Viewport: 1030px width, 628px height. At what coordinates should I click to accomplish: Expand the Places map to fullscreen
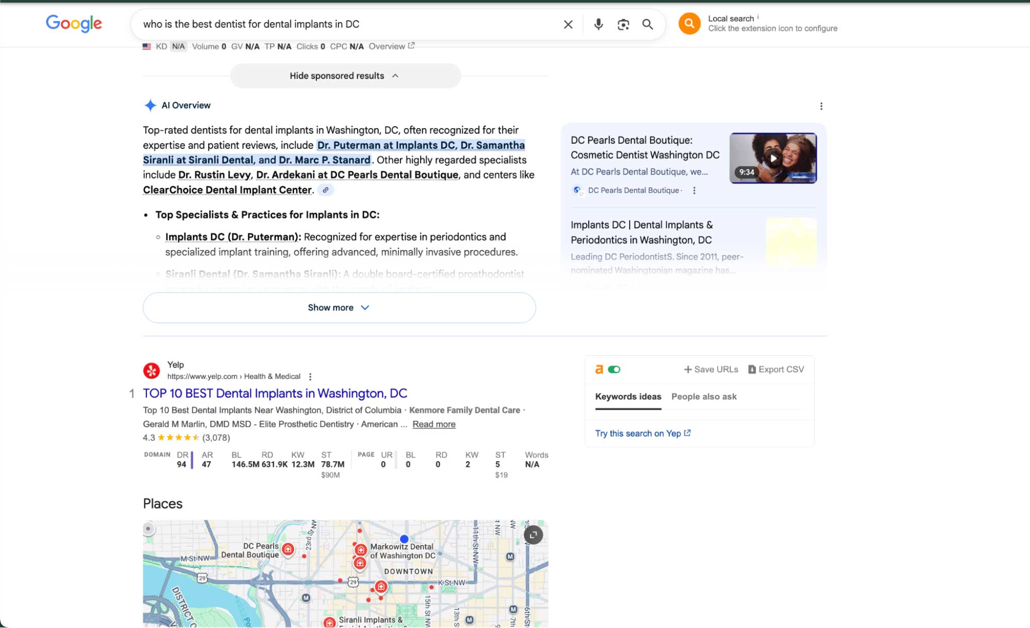533,535
